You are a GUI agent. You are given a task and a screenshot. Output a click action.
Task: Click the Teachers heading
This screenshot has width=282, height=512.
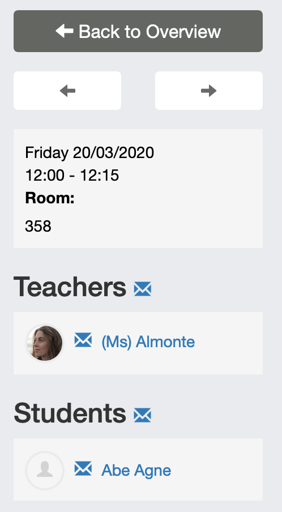[70, 287]
